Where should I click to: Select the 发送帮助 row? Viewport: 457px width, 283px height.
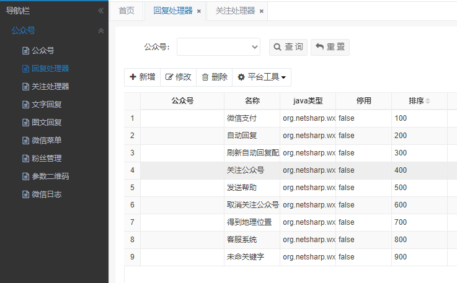tap(290, 188)
